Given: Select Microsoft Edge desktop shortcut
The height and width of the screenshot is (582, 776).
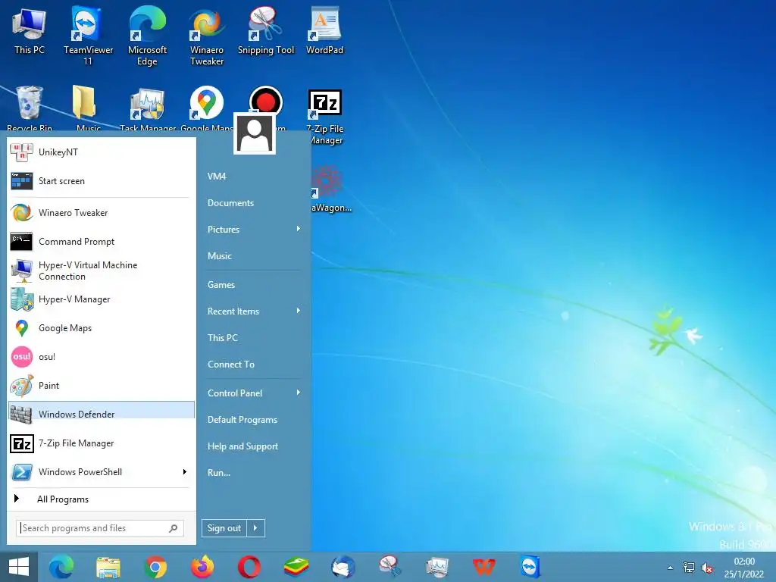Looking at the screenshot, I should 147,36.
